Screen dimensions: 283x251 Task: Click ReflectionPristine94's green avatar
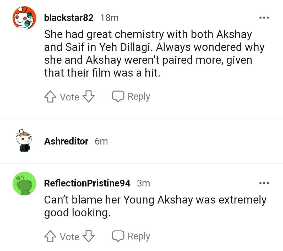pos(24,183)
